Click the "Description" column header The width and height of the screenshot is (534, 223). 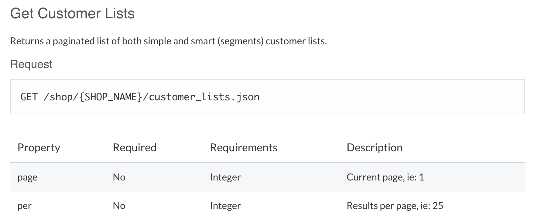coord(375,148)
